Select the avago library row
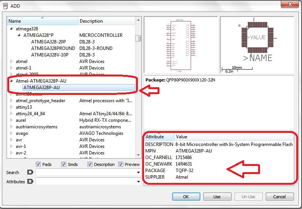Screen dimensions: 302x209 point(22,133)
